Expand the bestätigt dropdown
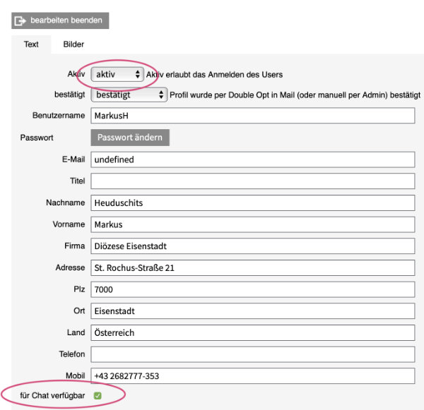Screen dimensions: 424x410 click(x=129, y=95)
